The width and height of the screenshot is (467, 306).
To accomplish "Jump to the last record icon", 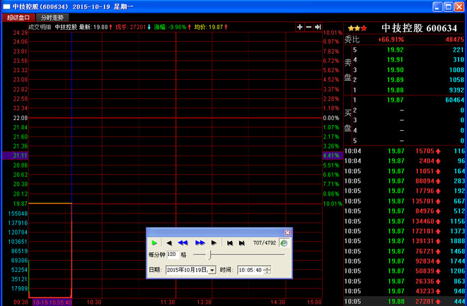I will point(242,242).
